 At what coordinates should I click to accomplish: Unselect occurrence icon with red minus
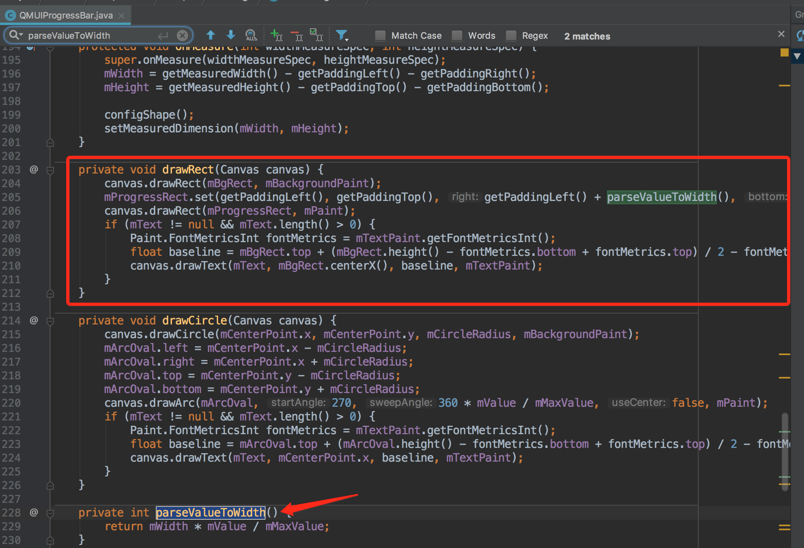(297, 36)
